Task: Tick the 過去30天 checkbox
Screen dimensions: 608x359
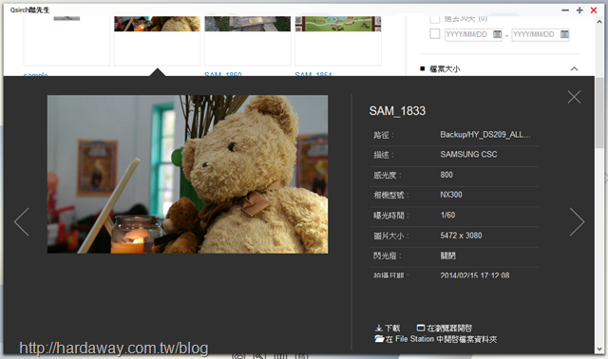Action: 435,19
